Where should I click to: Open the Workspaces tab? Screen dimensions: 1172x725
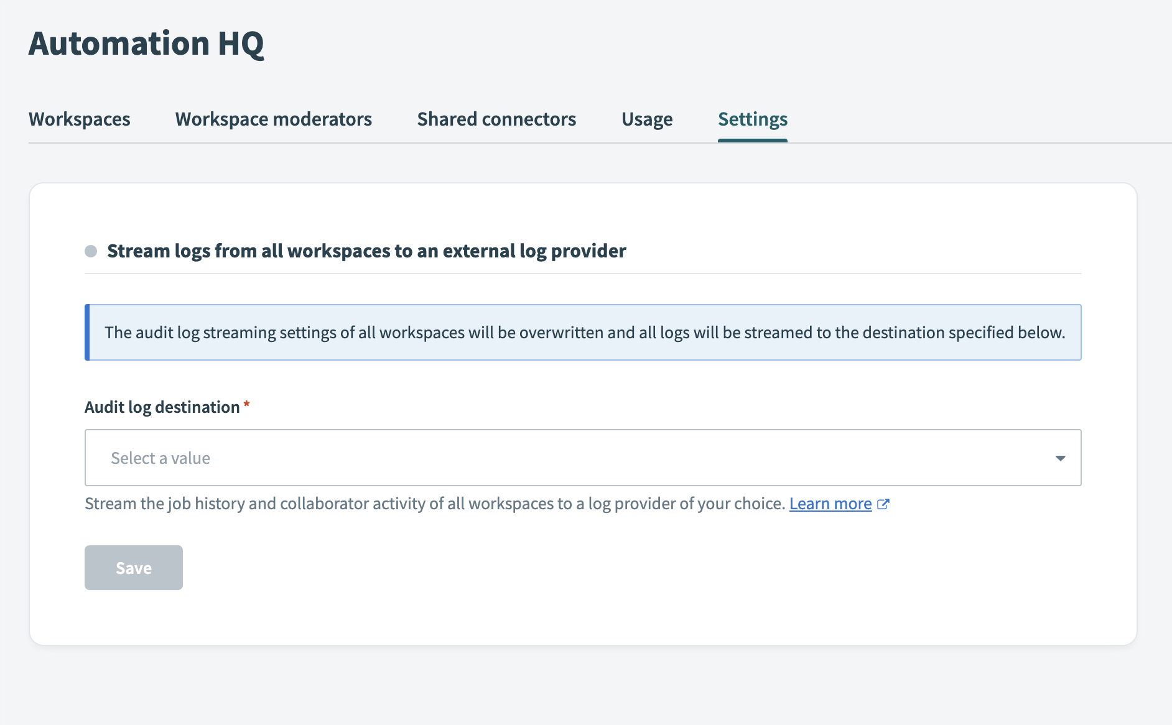80,119
